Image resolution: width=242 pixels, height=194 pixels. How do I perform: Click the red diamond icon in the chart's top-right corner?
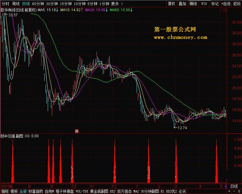coord(220,10)
